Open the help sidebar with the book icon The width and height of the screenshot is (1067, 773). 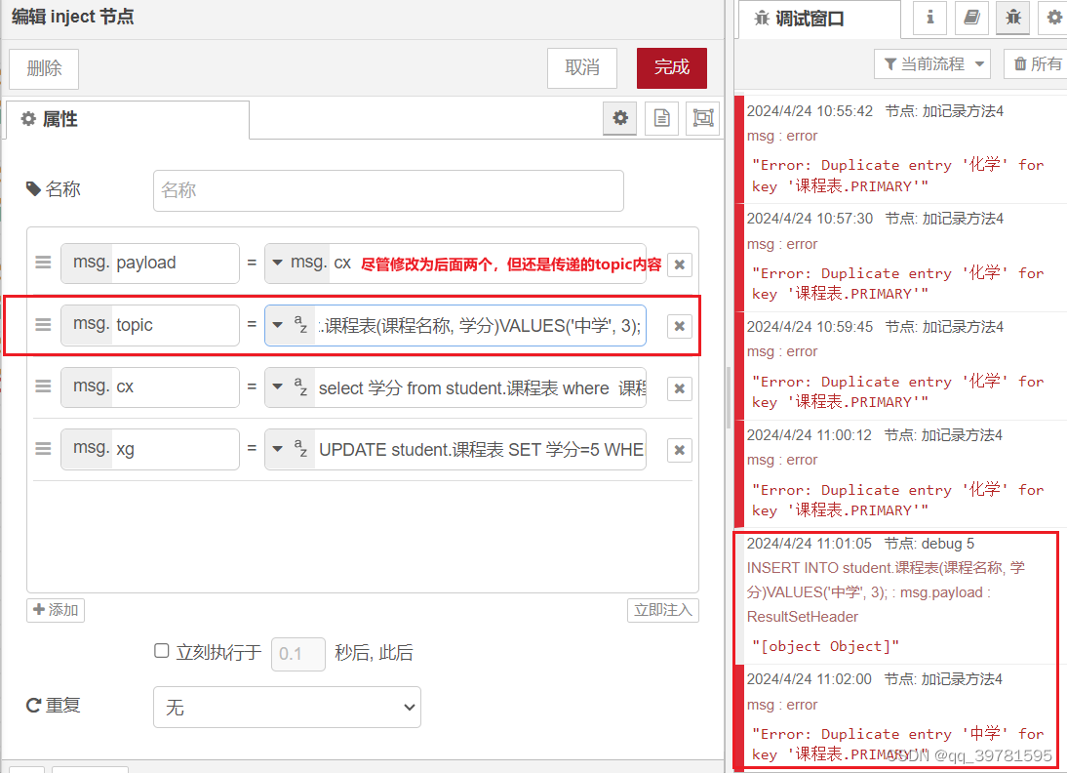tap(970, 19)
